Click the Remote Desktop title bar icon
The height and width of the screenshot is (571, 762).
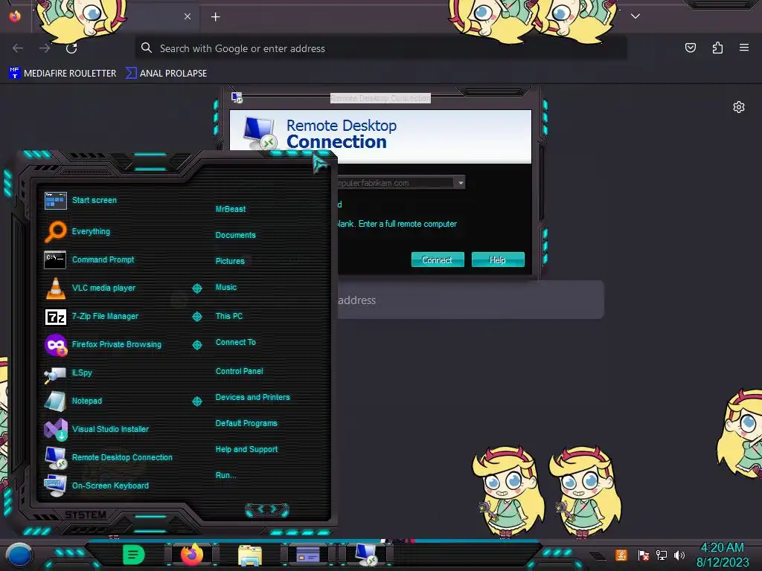(237, 97)
